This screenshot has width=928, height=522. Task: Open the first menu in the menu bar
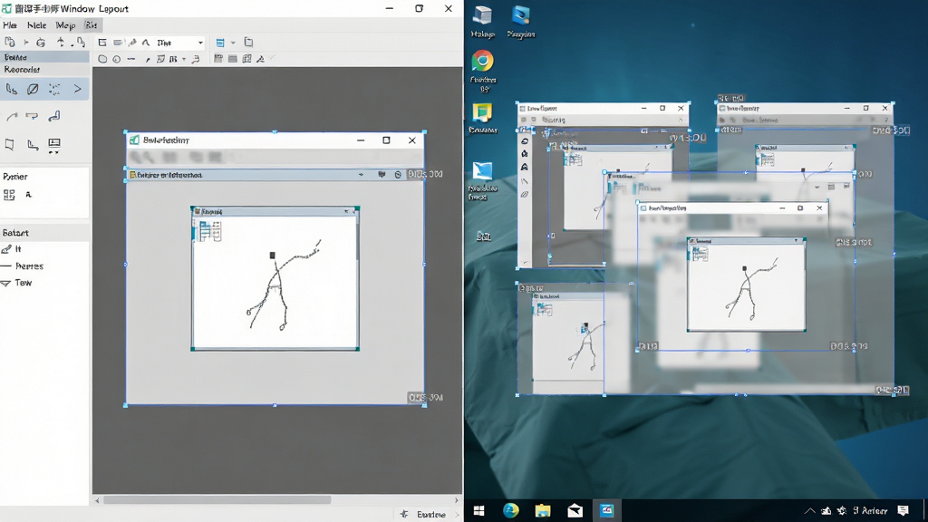pos(10,24)
